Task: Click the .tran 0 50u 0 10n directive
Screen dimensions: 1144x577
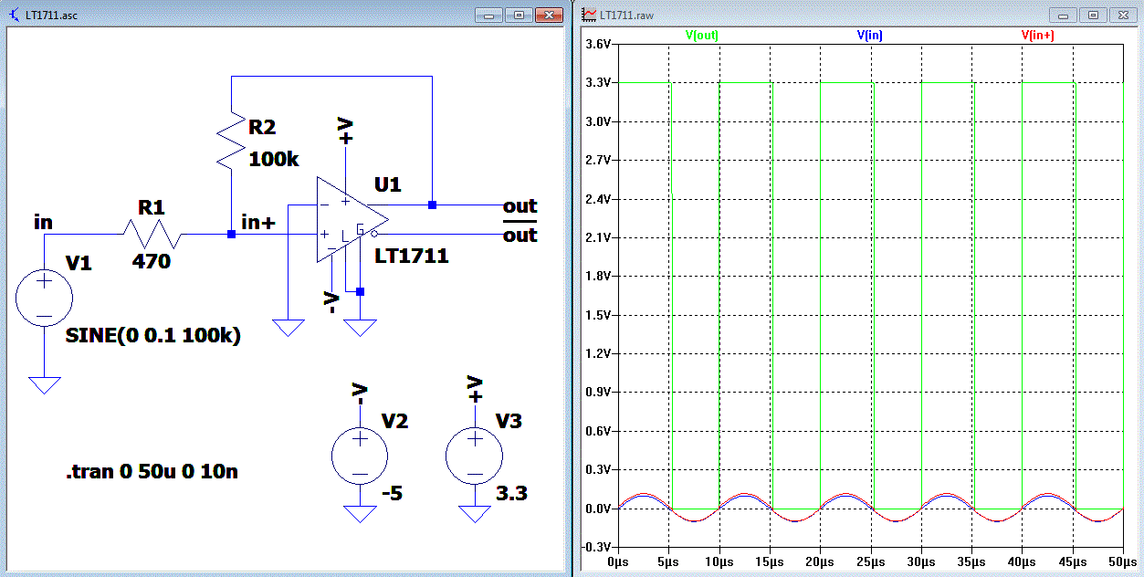Action: [152, 472]
